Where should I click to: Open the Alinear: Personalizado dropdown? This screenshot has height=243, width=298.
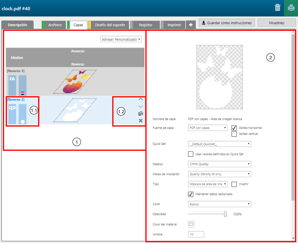click(121, 39)
